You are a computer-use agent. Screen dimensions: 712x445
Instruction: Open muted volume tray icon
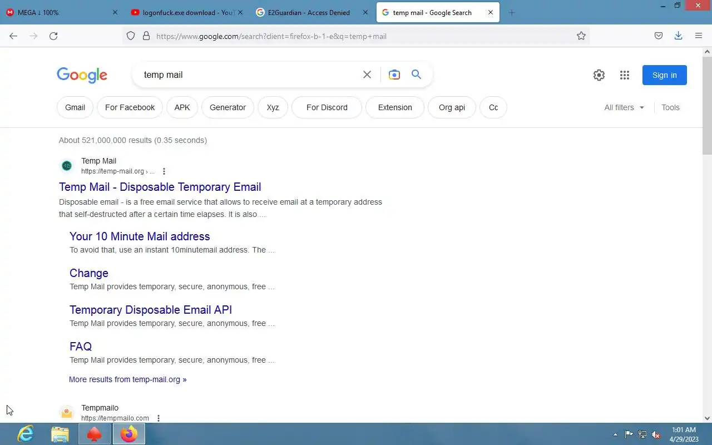(656, 434)
